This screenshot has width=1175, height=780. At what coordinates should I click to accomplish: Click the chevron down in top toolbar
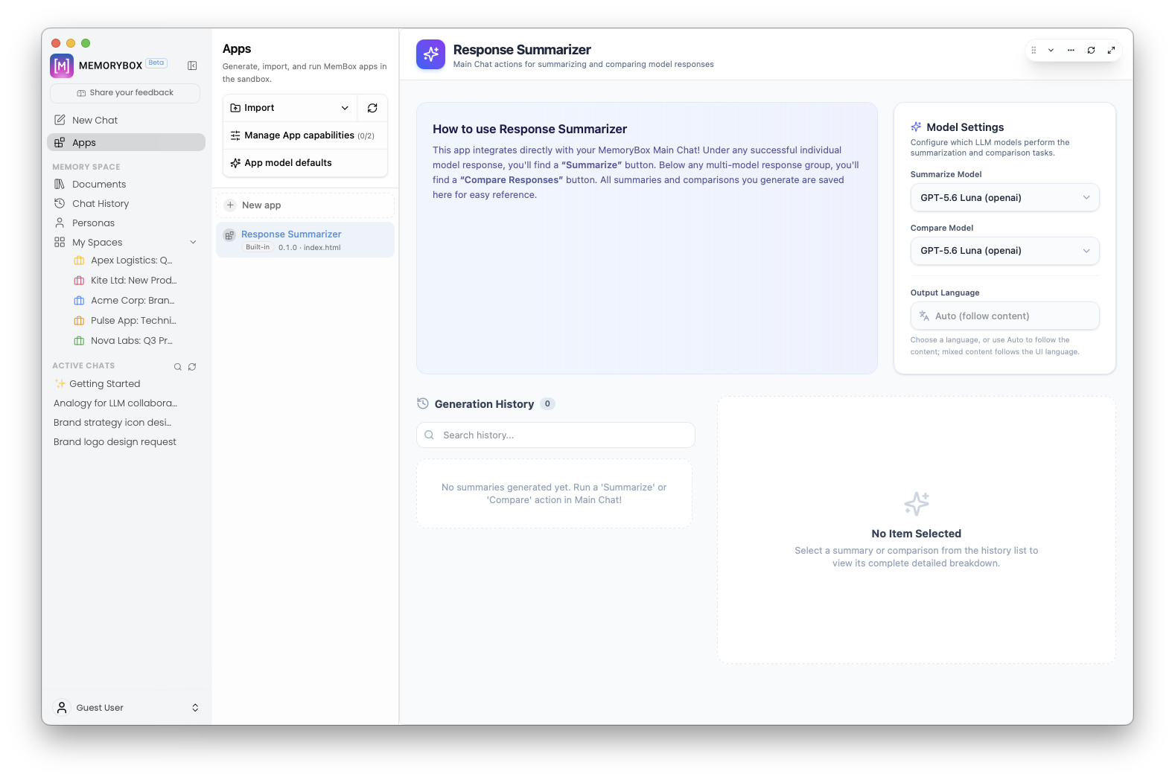pyautogui.click(x=1051, y=50)
